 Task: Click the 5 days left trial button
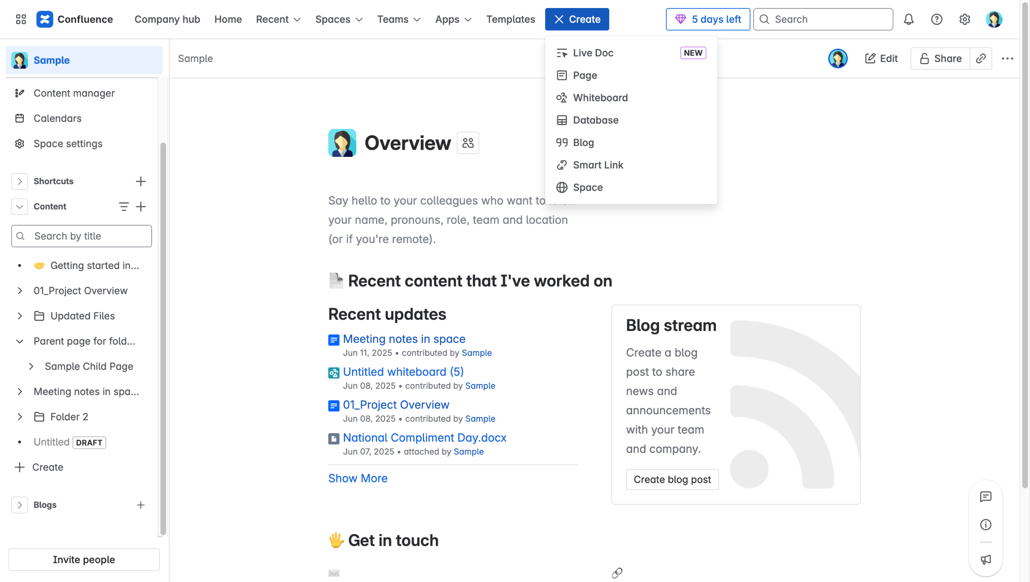pos(708,19)
